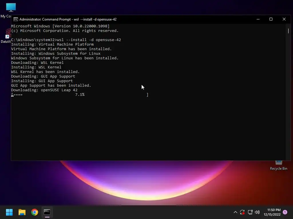The width and height of the screenshot is (293, 219).
Task: Click 'Downloading: WSL Kernel' line
Action: click(37, 62)
